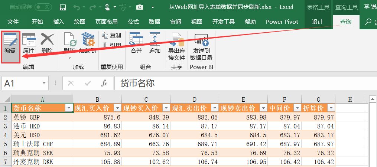This screenshot has height=167, width=377.
Task: Select column H header
Action: click(350, 99)
